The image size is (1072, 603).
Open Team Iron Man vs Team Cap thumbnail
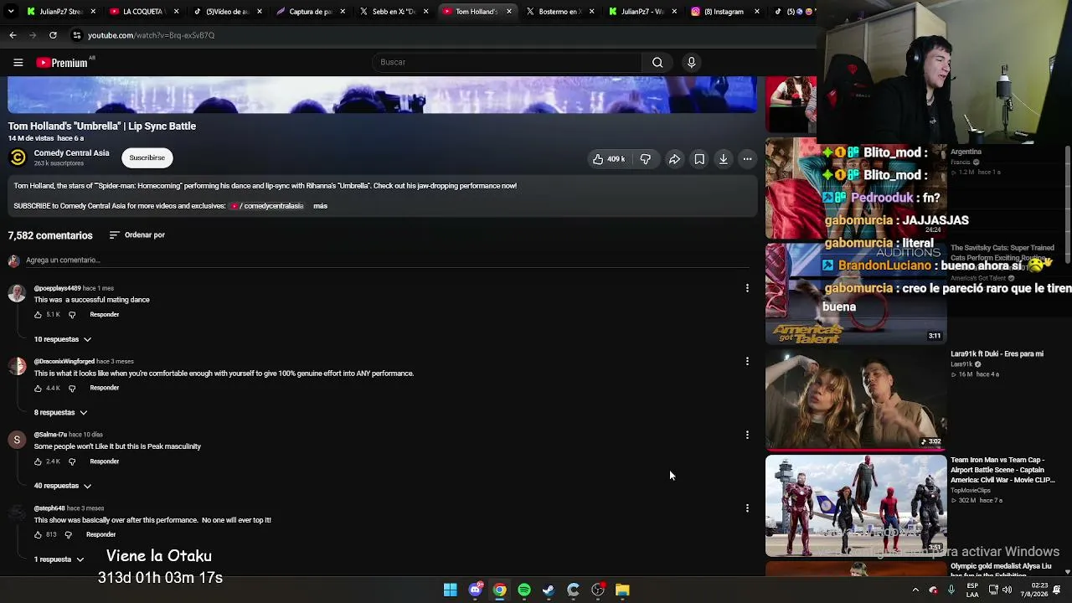point(856,506)
